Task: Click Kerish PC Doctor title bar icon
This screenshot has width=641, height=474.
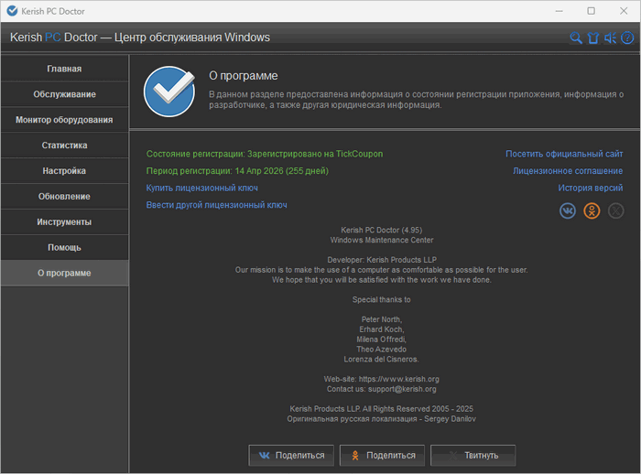Action: coord(12,11)
